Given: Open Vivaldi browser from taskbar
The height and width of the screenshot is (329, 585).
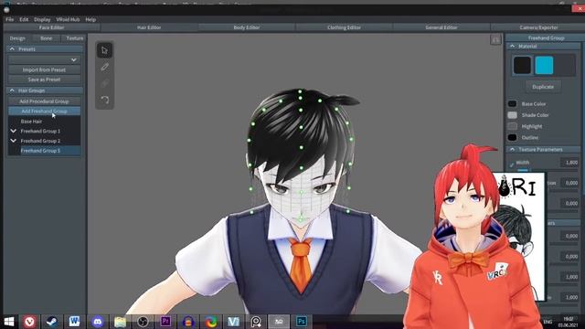Looking at the screenshot, I should (30, 321).
